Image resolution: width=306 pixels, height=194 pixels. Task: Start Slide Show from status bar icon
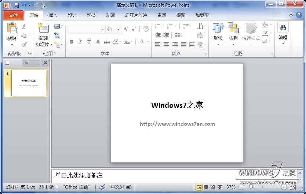(x=219, y=187)
